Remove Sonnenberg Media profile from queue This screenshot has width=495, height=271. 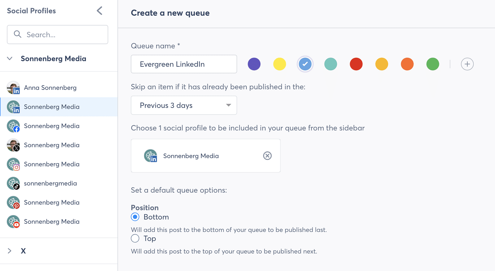pyautogui.click(x=267, y=156)
